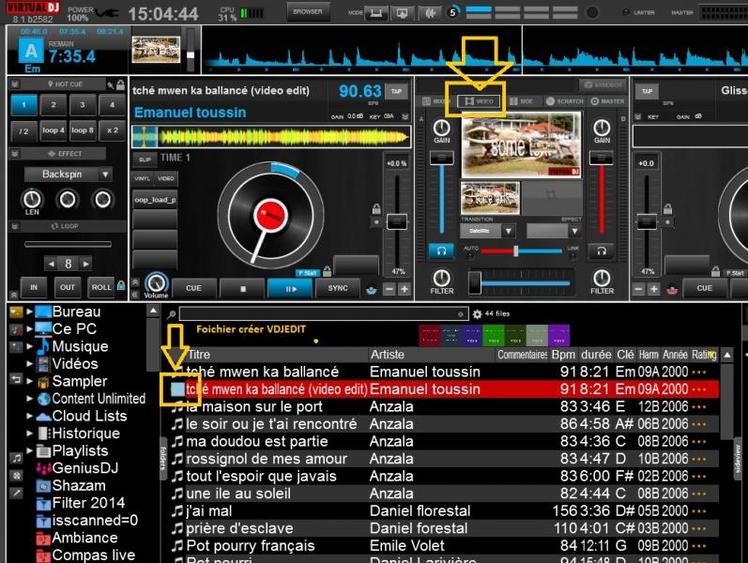Toggle the SLIP mode button

(x=144, y=159)
